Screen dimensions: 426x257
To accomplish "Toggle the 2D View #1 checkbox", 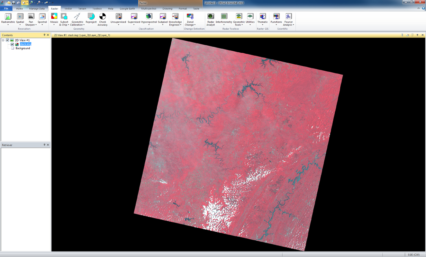I will (x=8, y=40).
